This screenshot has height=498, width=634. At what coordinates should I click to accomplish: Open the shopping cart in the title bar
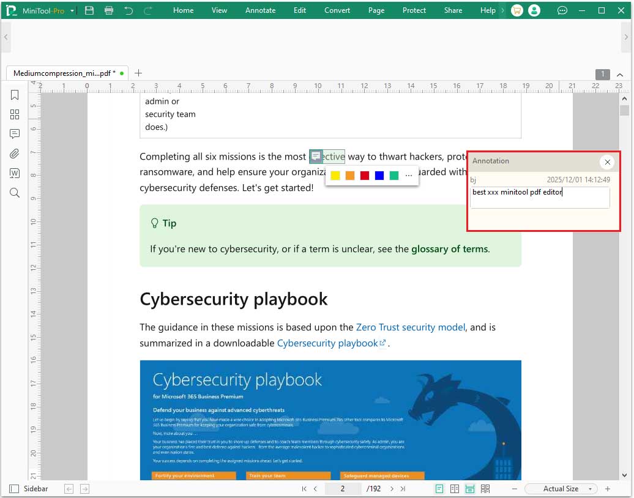click(517, 10)
